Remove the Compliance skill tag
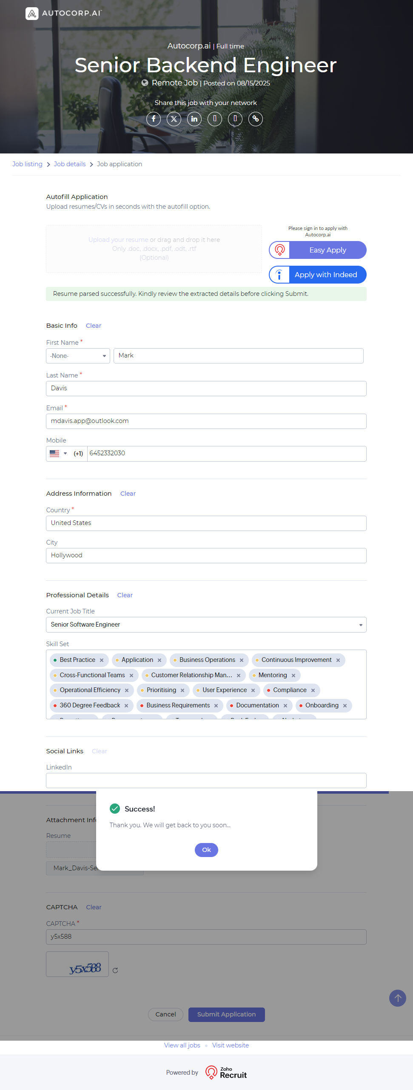 click(x=313, y=690)
